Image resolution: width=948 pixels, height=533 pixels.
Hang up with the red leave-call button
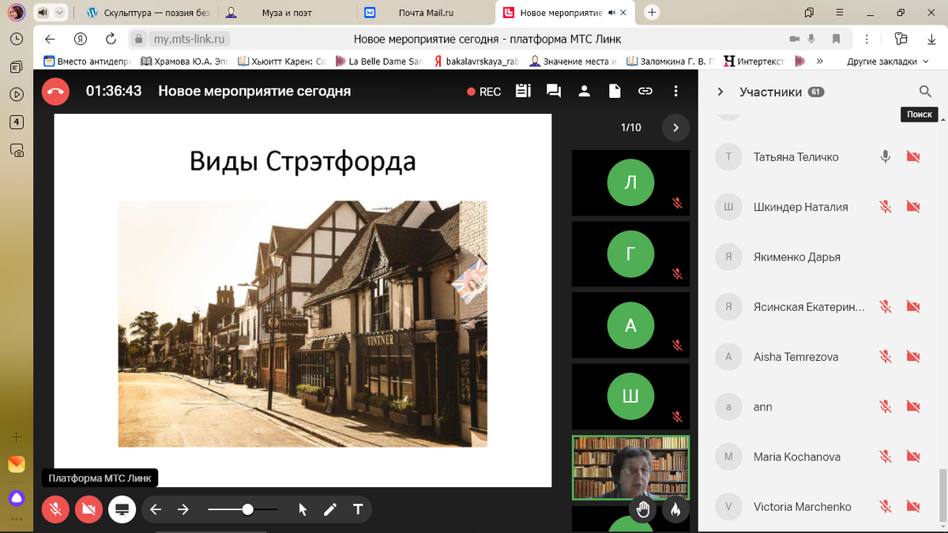[55, 92]
